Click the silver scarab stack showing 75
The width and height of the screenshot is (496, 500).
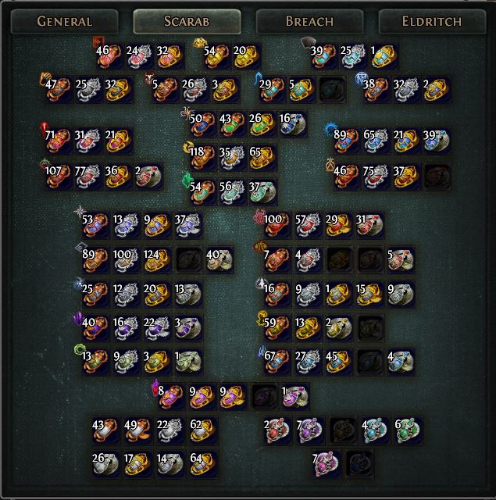tap(376, 177)
